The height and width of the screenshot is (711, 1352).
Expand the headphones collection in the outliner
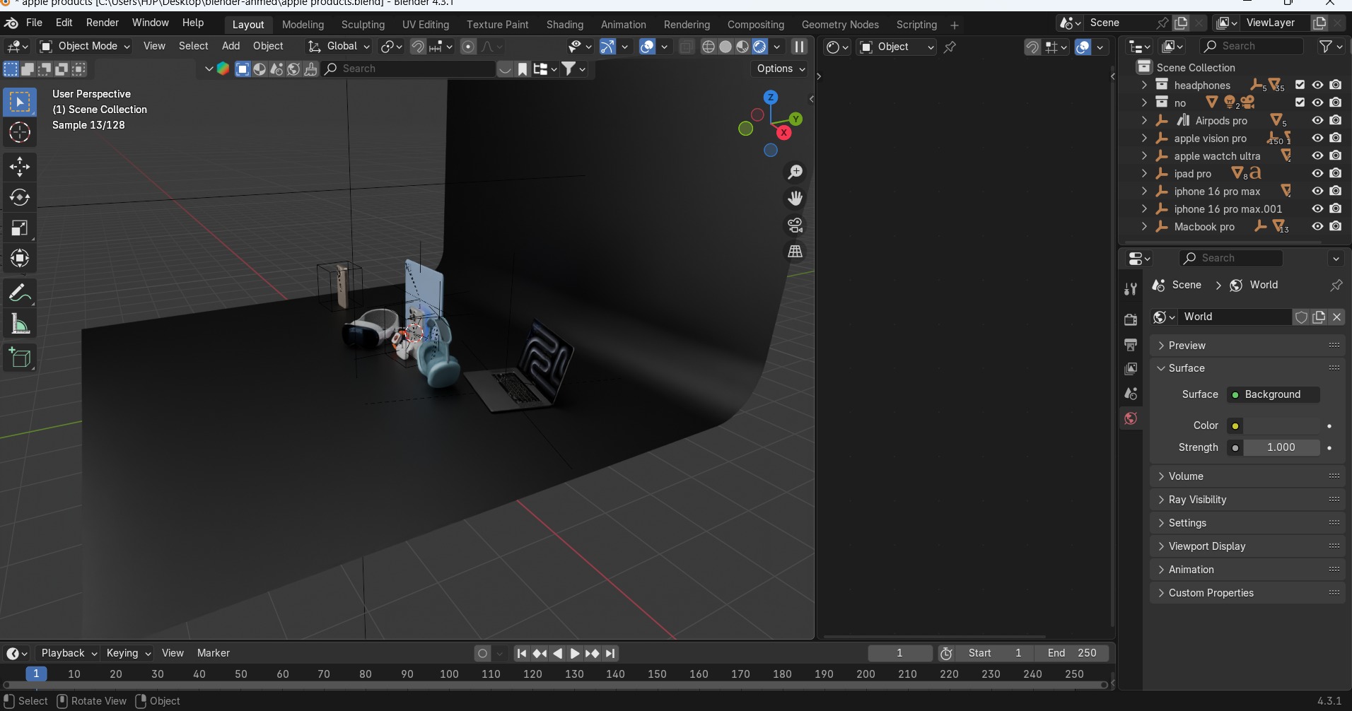point(1144,85)
